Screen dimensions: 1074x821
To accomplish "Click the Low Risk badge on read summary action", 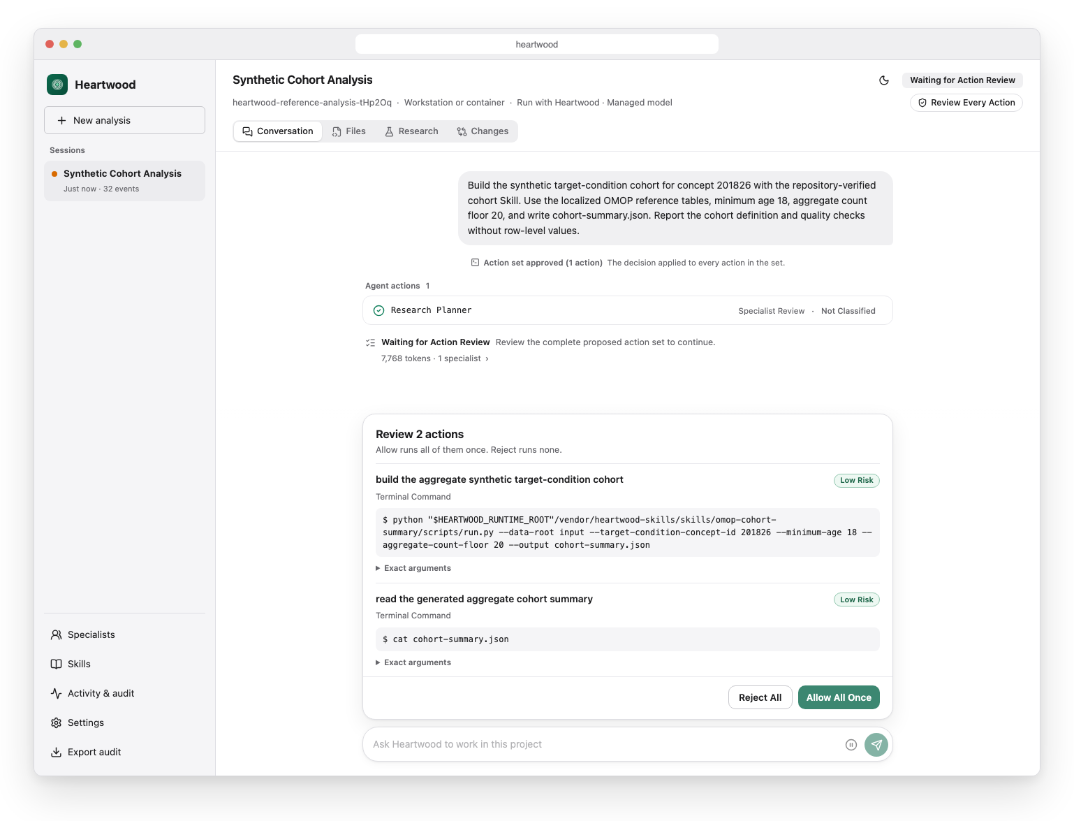I will click(x=857, y=600).
